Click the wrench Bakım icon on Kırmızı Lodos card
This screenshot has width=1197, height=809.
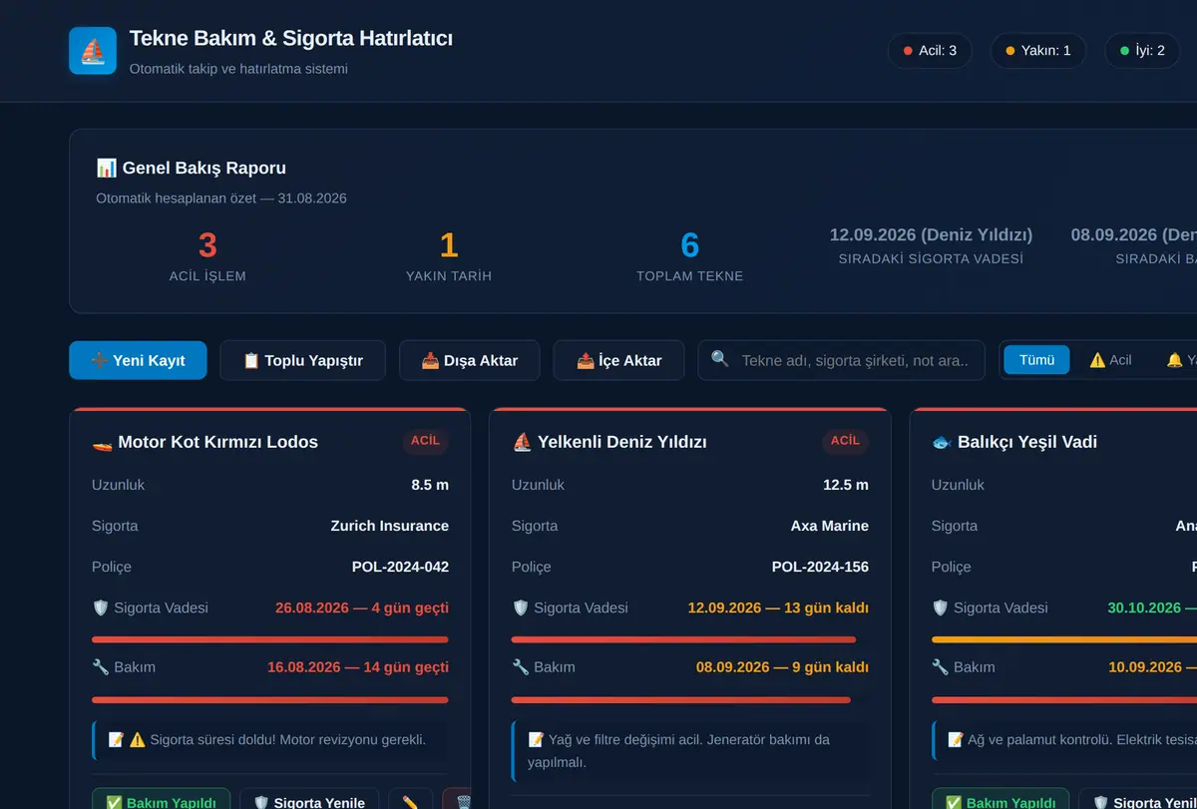(x=100, y=667)
